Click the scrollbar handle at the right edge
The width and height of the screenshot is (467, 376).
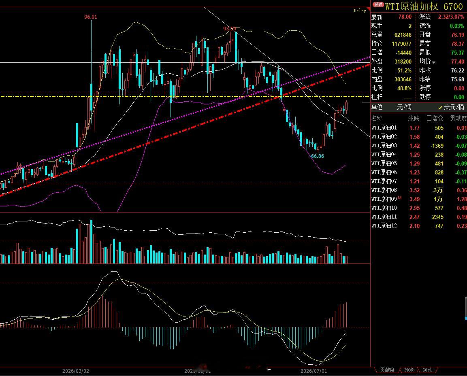point(466,308)
